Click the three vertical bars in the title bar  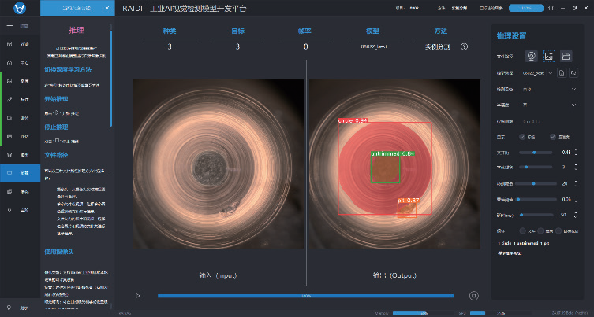[551, 8]
